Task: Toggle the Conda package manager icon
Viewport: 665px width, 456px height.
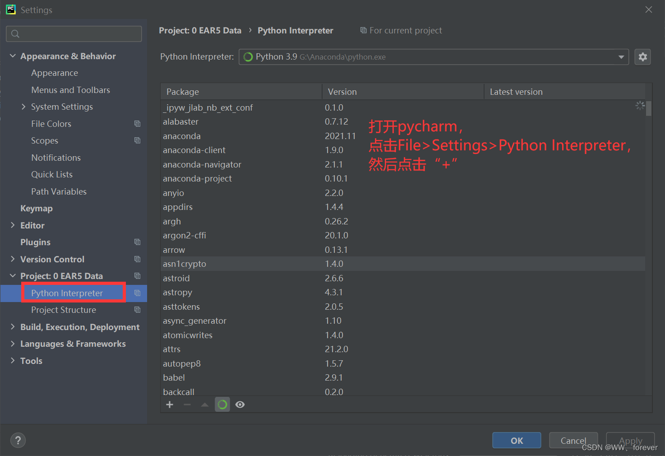Action: (x=222, y=405)
